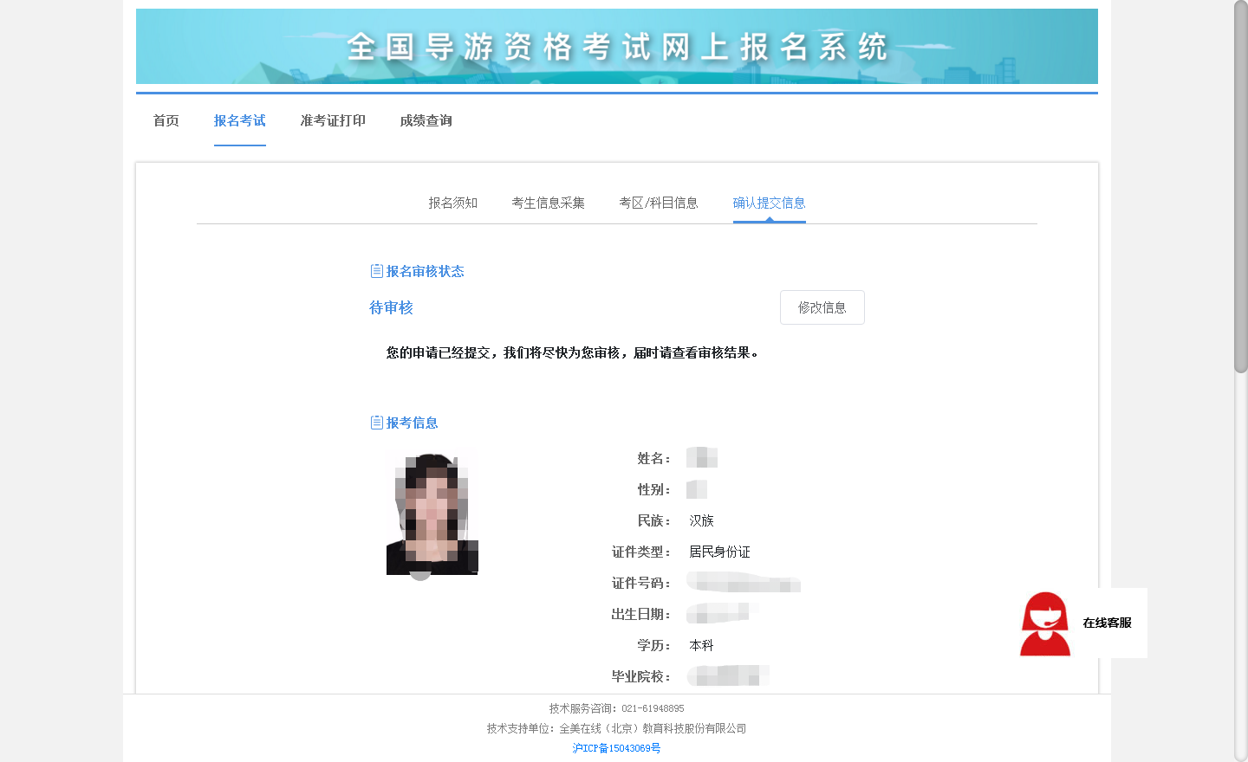This screenshot has height=762, width=1248.
Task: Open the 考生信息采集 sub-tab
Action: pyautogui.click(x=548, y=203)
